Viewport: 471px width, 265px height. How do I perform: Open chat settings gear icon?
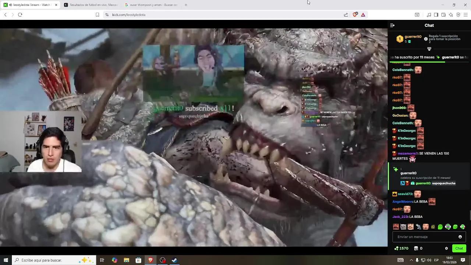[446, 248]
